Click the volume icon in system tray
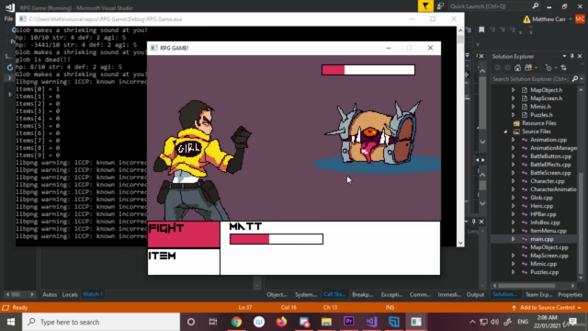Image resolution: width=588 pixels, height=331 pixels. click(x=495, y=322)
